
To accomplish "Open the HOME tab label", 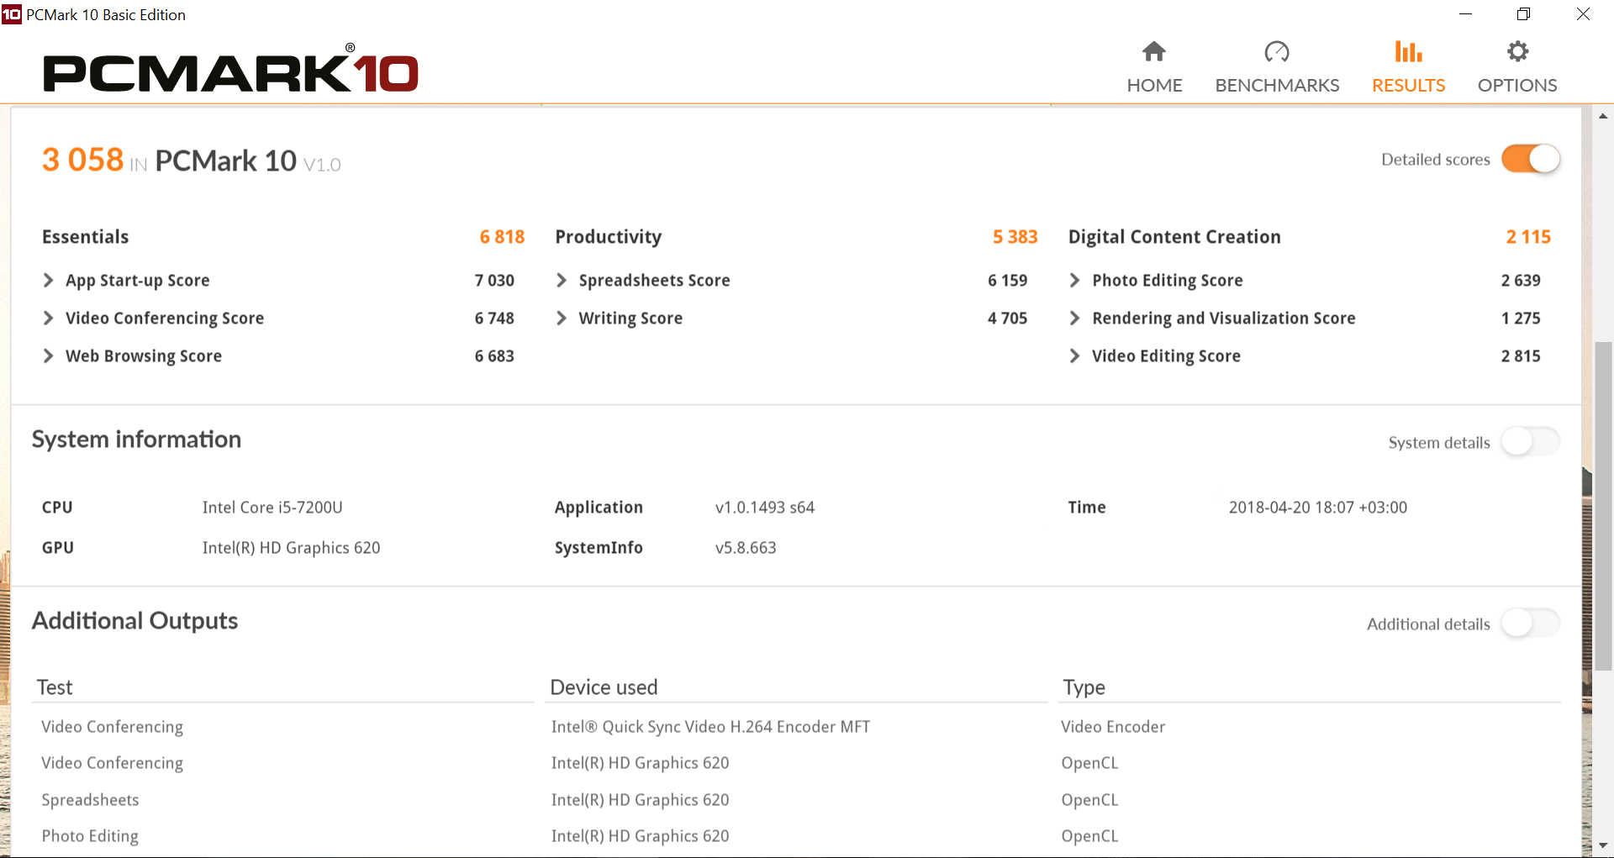I will [1154, 85].
